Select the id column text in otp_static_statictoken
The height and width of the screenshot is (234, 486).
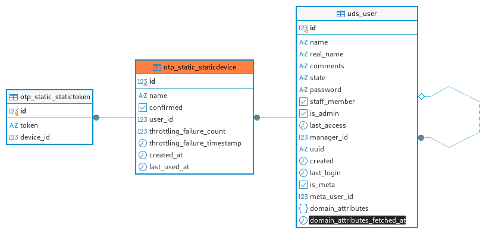click(23, 112)
